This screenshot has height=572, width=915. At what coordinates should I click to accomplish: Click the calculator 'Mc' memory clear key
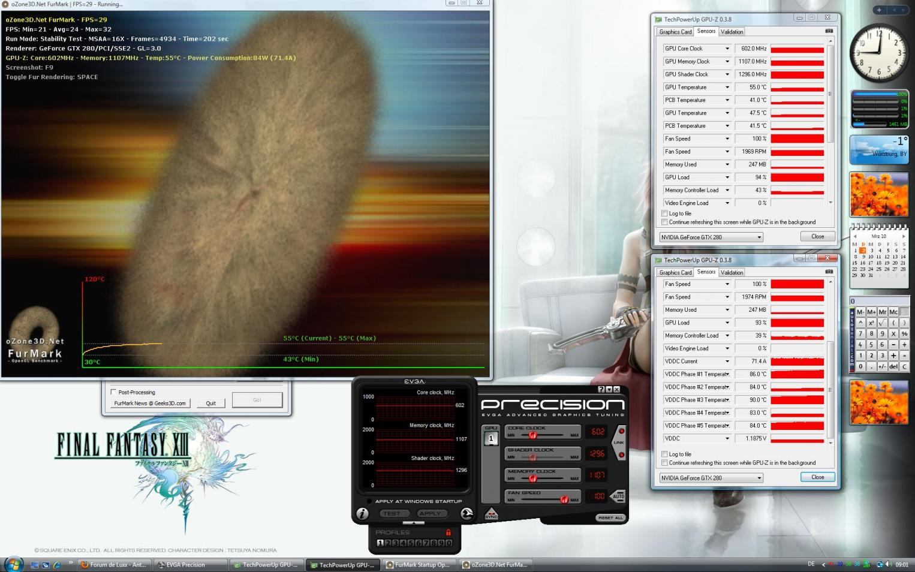pos(893,312)
